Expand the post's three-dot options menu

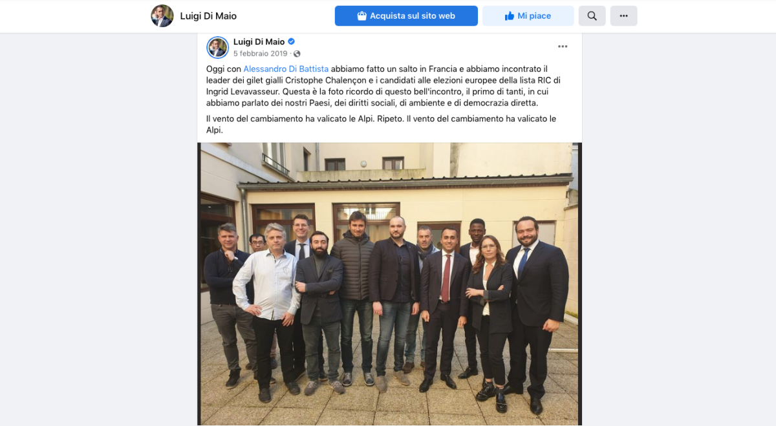pos(563,47)
